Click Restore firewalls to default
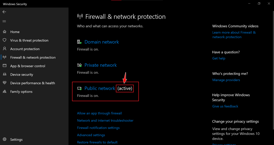 click(97, 142)
